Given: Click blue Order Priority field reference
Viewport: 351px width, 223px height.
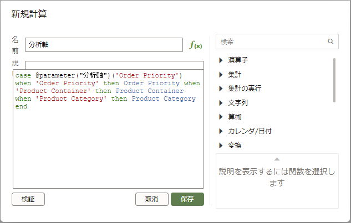Looking at the screenshot, I should click(151, 84).
